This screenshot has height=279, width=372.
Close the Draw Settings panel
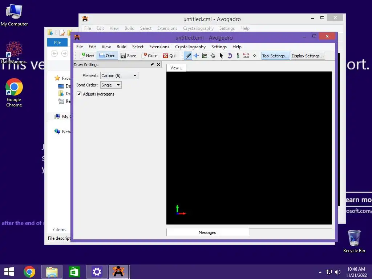click(158, 65)
